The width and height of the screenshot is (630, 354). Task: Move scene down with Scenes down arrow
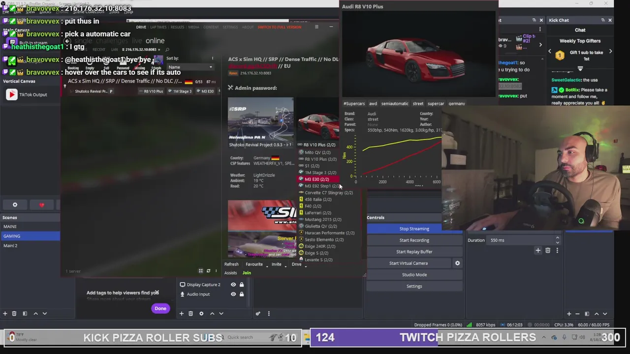[x=44, y=313]
